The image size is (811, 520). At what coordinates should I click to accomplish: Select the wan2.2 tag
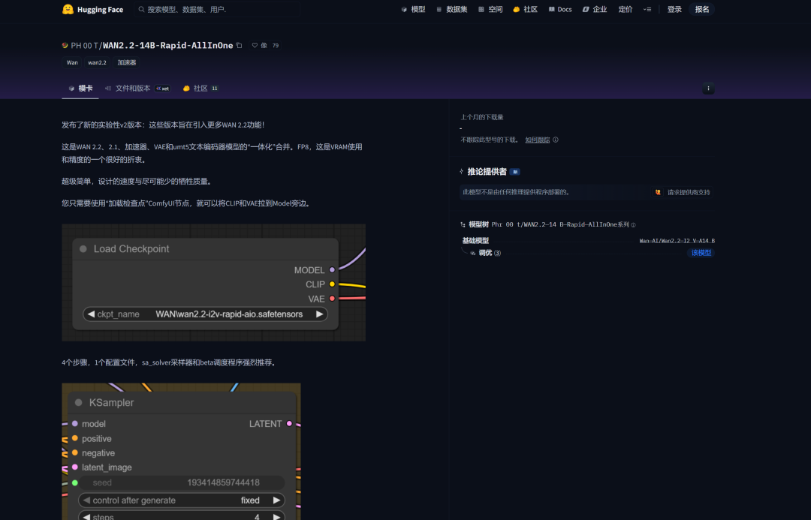[97, 62]
